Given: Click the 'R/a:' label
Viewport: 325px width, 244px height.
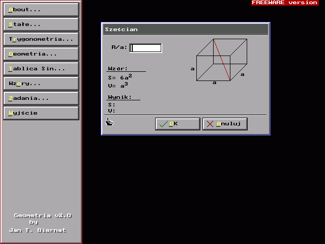Looking at the screenshot, I should coord(119,47).
